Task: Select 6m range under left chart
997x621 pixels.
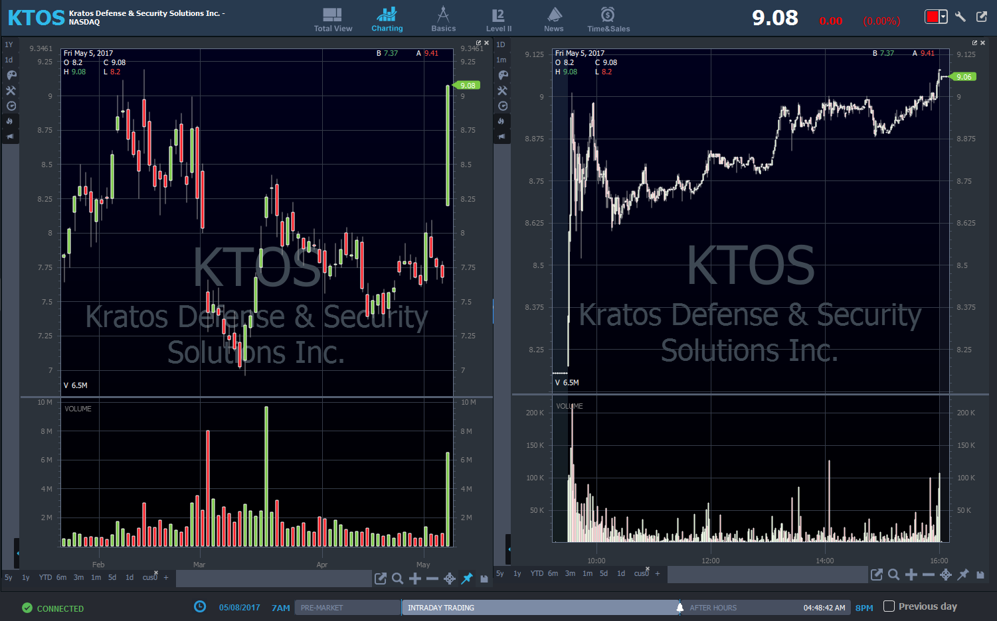Action: coord(62,577)
